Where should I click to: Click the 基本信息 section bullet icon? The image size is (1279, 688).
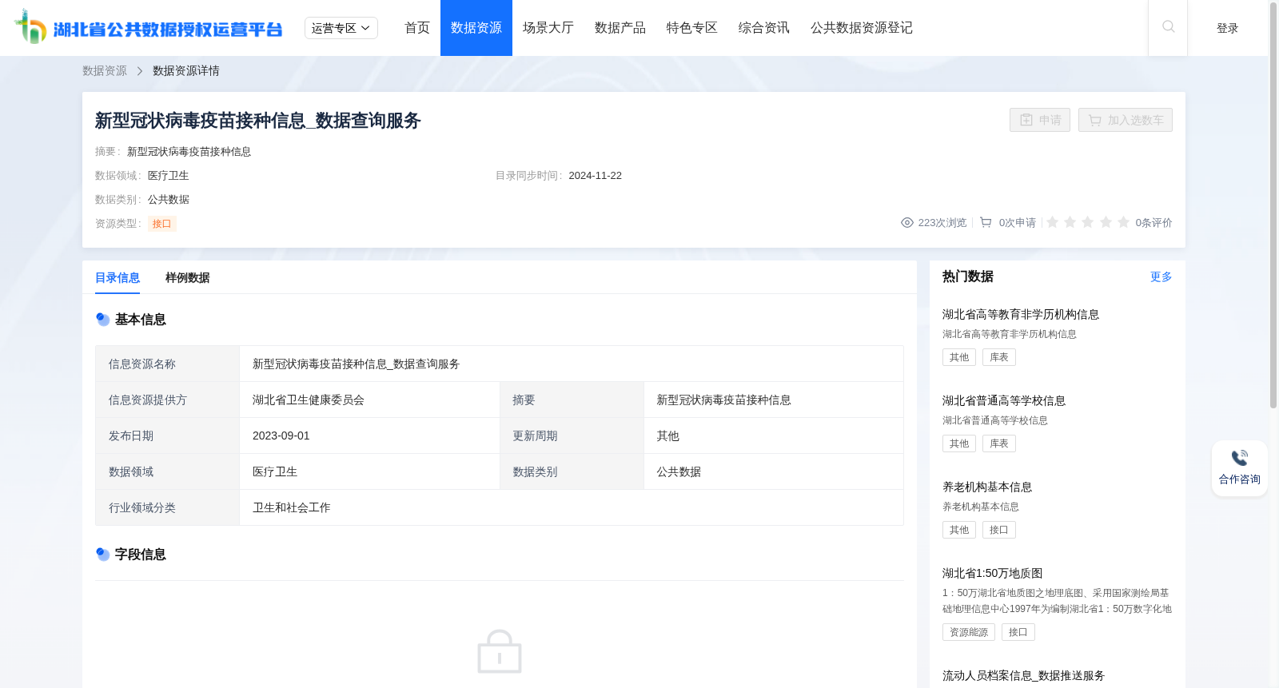tap(102, 320)
